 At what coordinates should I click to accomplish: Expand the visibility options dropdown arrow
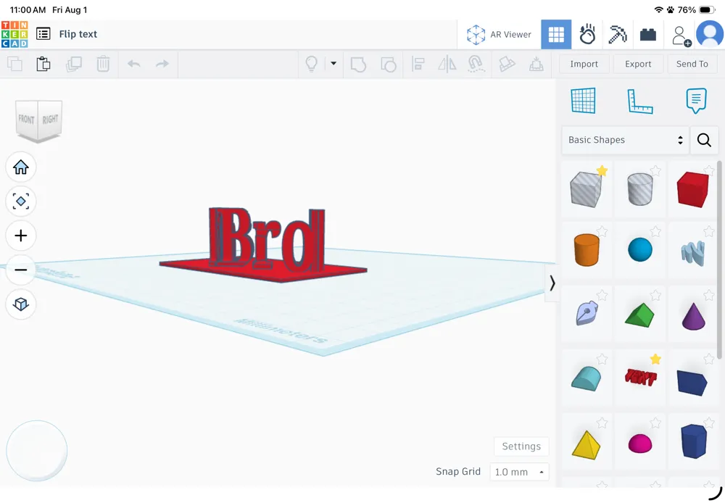click(333, 63)
